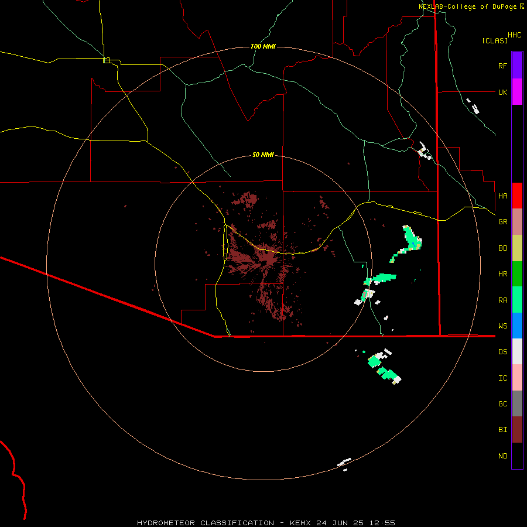This screenshot has height=527, width=527.
Task: Click the [CLAS] legend heading
Action: [495, 40]
